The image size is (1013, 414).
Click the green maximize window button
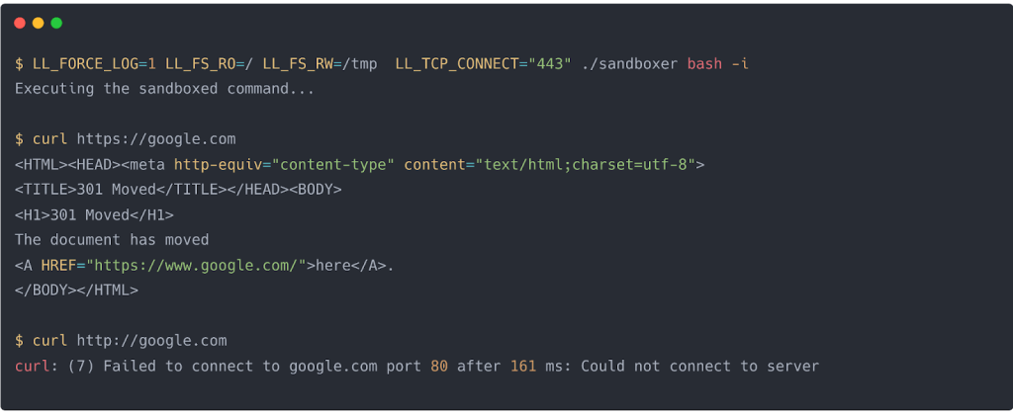click(x=56, y=23)
